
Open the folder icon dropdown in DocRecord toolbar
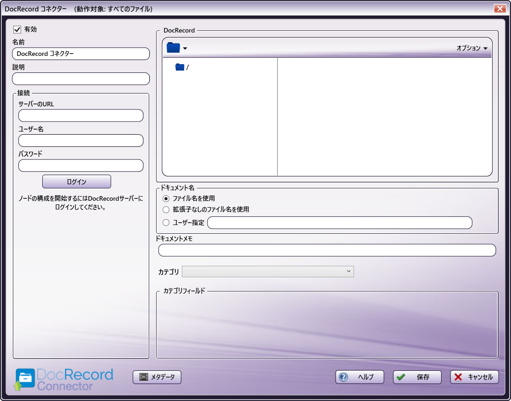[x=177, y=48]
